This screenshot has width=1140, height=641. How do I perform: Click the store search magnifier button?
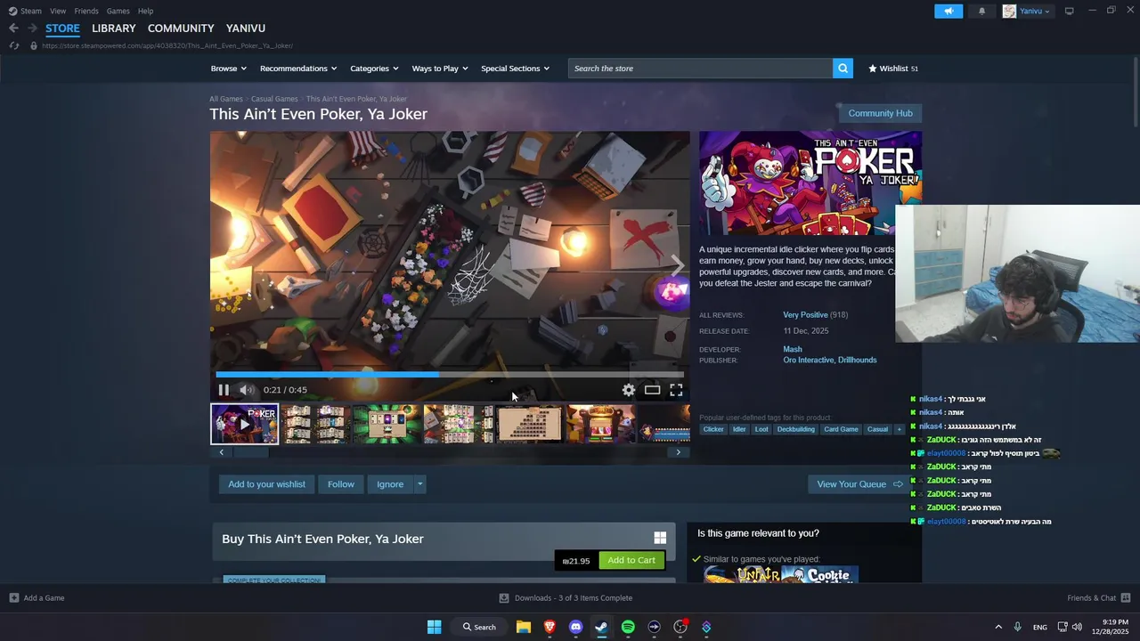point(843,69)
